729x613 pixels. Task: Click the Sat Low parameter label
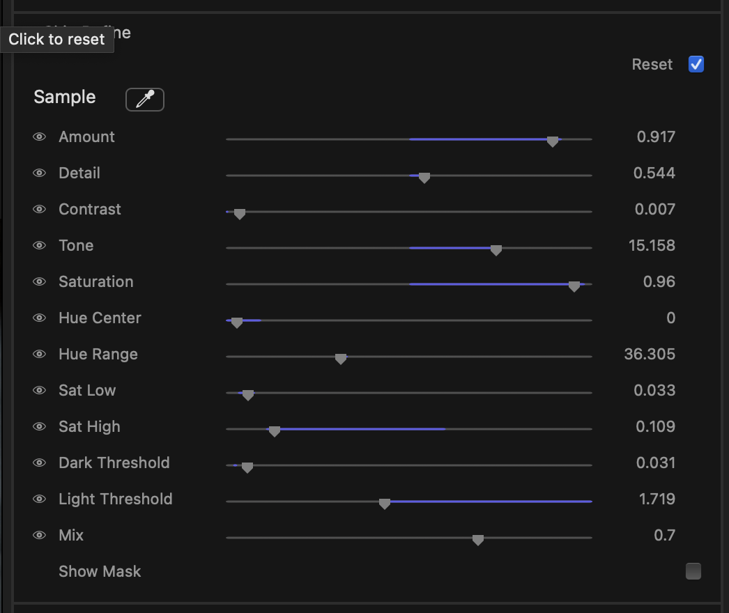click(87, 390)
